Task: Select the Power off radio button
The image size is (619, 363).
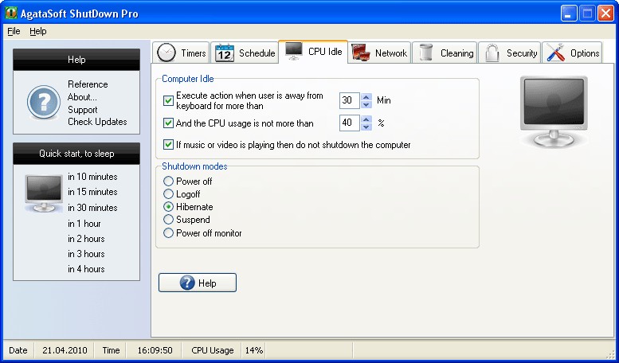Action: tap(169, 181)
